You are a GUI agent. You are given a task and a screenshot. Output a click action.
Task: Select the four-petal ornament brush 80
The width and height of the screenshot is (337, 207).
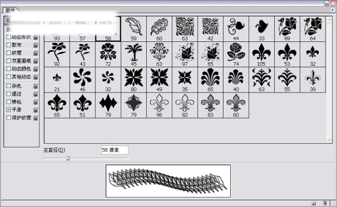[134, 80]
